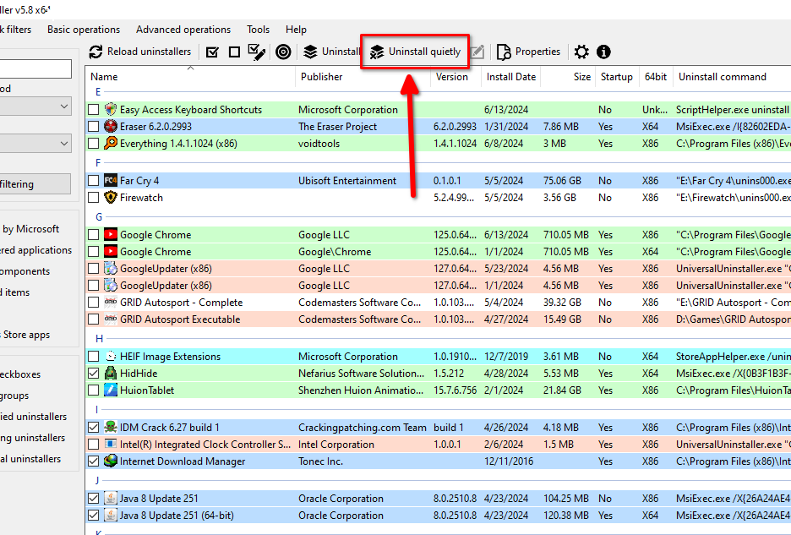Click the Intel(R) Integrated Clock Controller icon
This screenshot has height=535, width=791.
point(111,445)
